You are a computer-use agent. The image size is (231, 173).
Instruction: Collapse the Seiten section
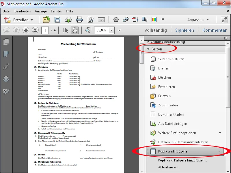click(x=148, y=49)
